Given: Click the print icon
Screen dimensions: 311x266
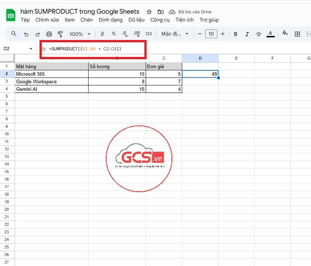Looking at the screenshot, I should 49,34.
